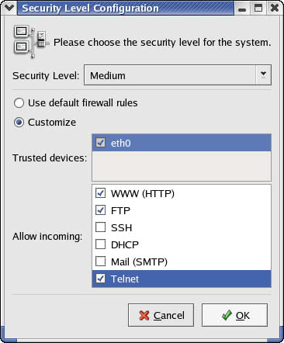The width and height of the screenshot is (284, 343).
Task: Uncheck the FTP checkbox
Action: point(100,210)
